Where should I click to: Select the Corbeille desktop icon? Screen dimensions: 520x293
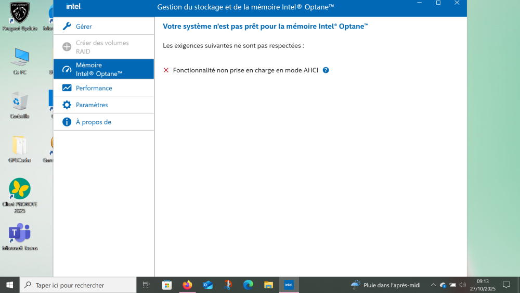click(x=20, y=105)
